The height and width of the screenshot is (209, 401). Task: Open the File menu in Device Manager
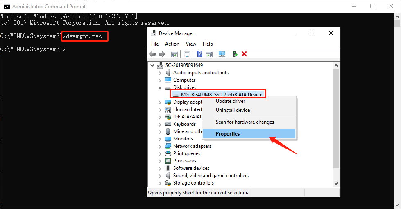155,44
